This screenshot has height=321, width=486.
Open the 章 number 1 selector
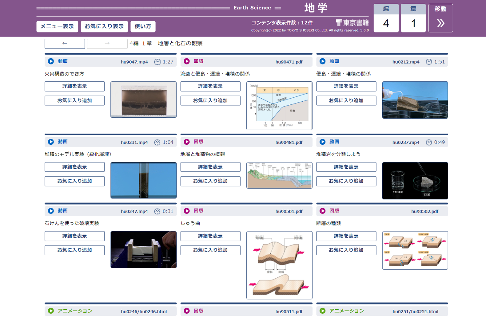tap(413, 23)
